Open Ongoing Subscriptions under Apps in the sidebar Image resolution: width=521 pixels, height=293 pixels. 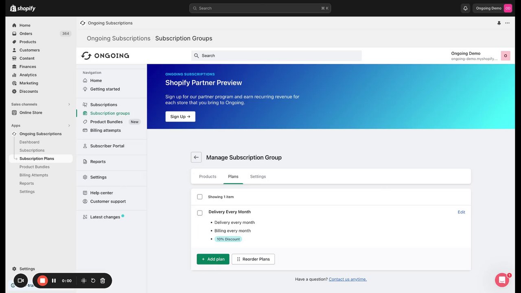[41, 134]
